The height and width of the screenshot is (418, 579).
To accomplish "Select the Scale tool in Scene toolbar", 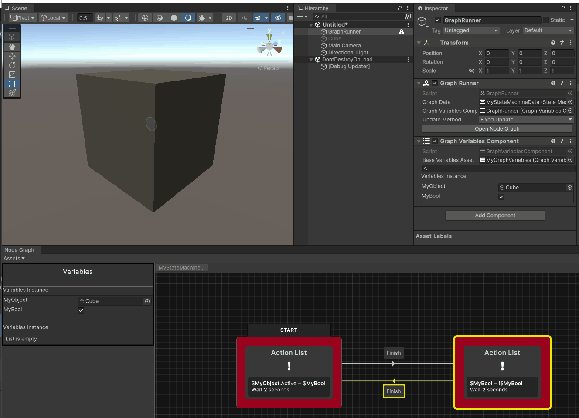I will (12, 74).
